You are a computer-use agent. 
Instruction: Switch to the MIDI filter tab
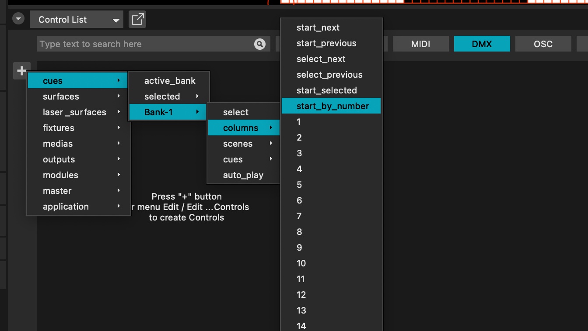coord(421,44)
